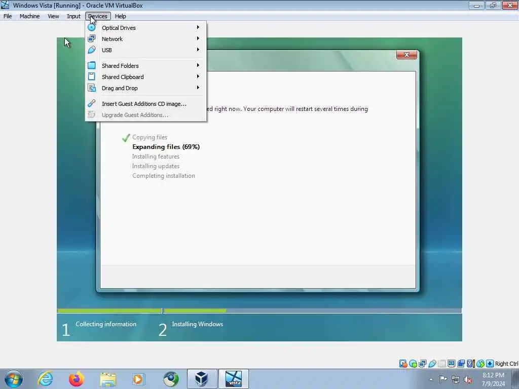Close the Vista installer dialog with X
The image size is (519, 389).
406,55
